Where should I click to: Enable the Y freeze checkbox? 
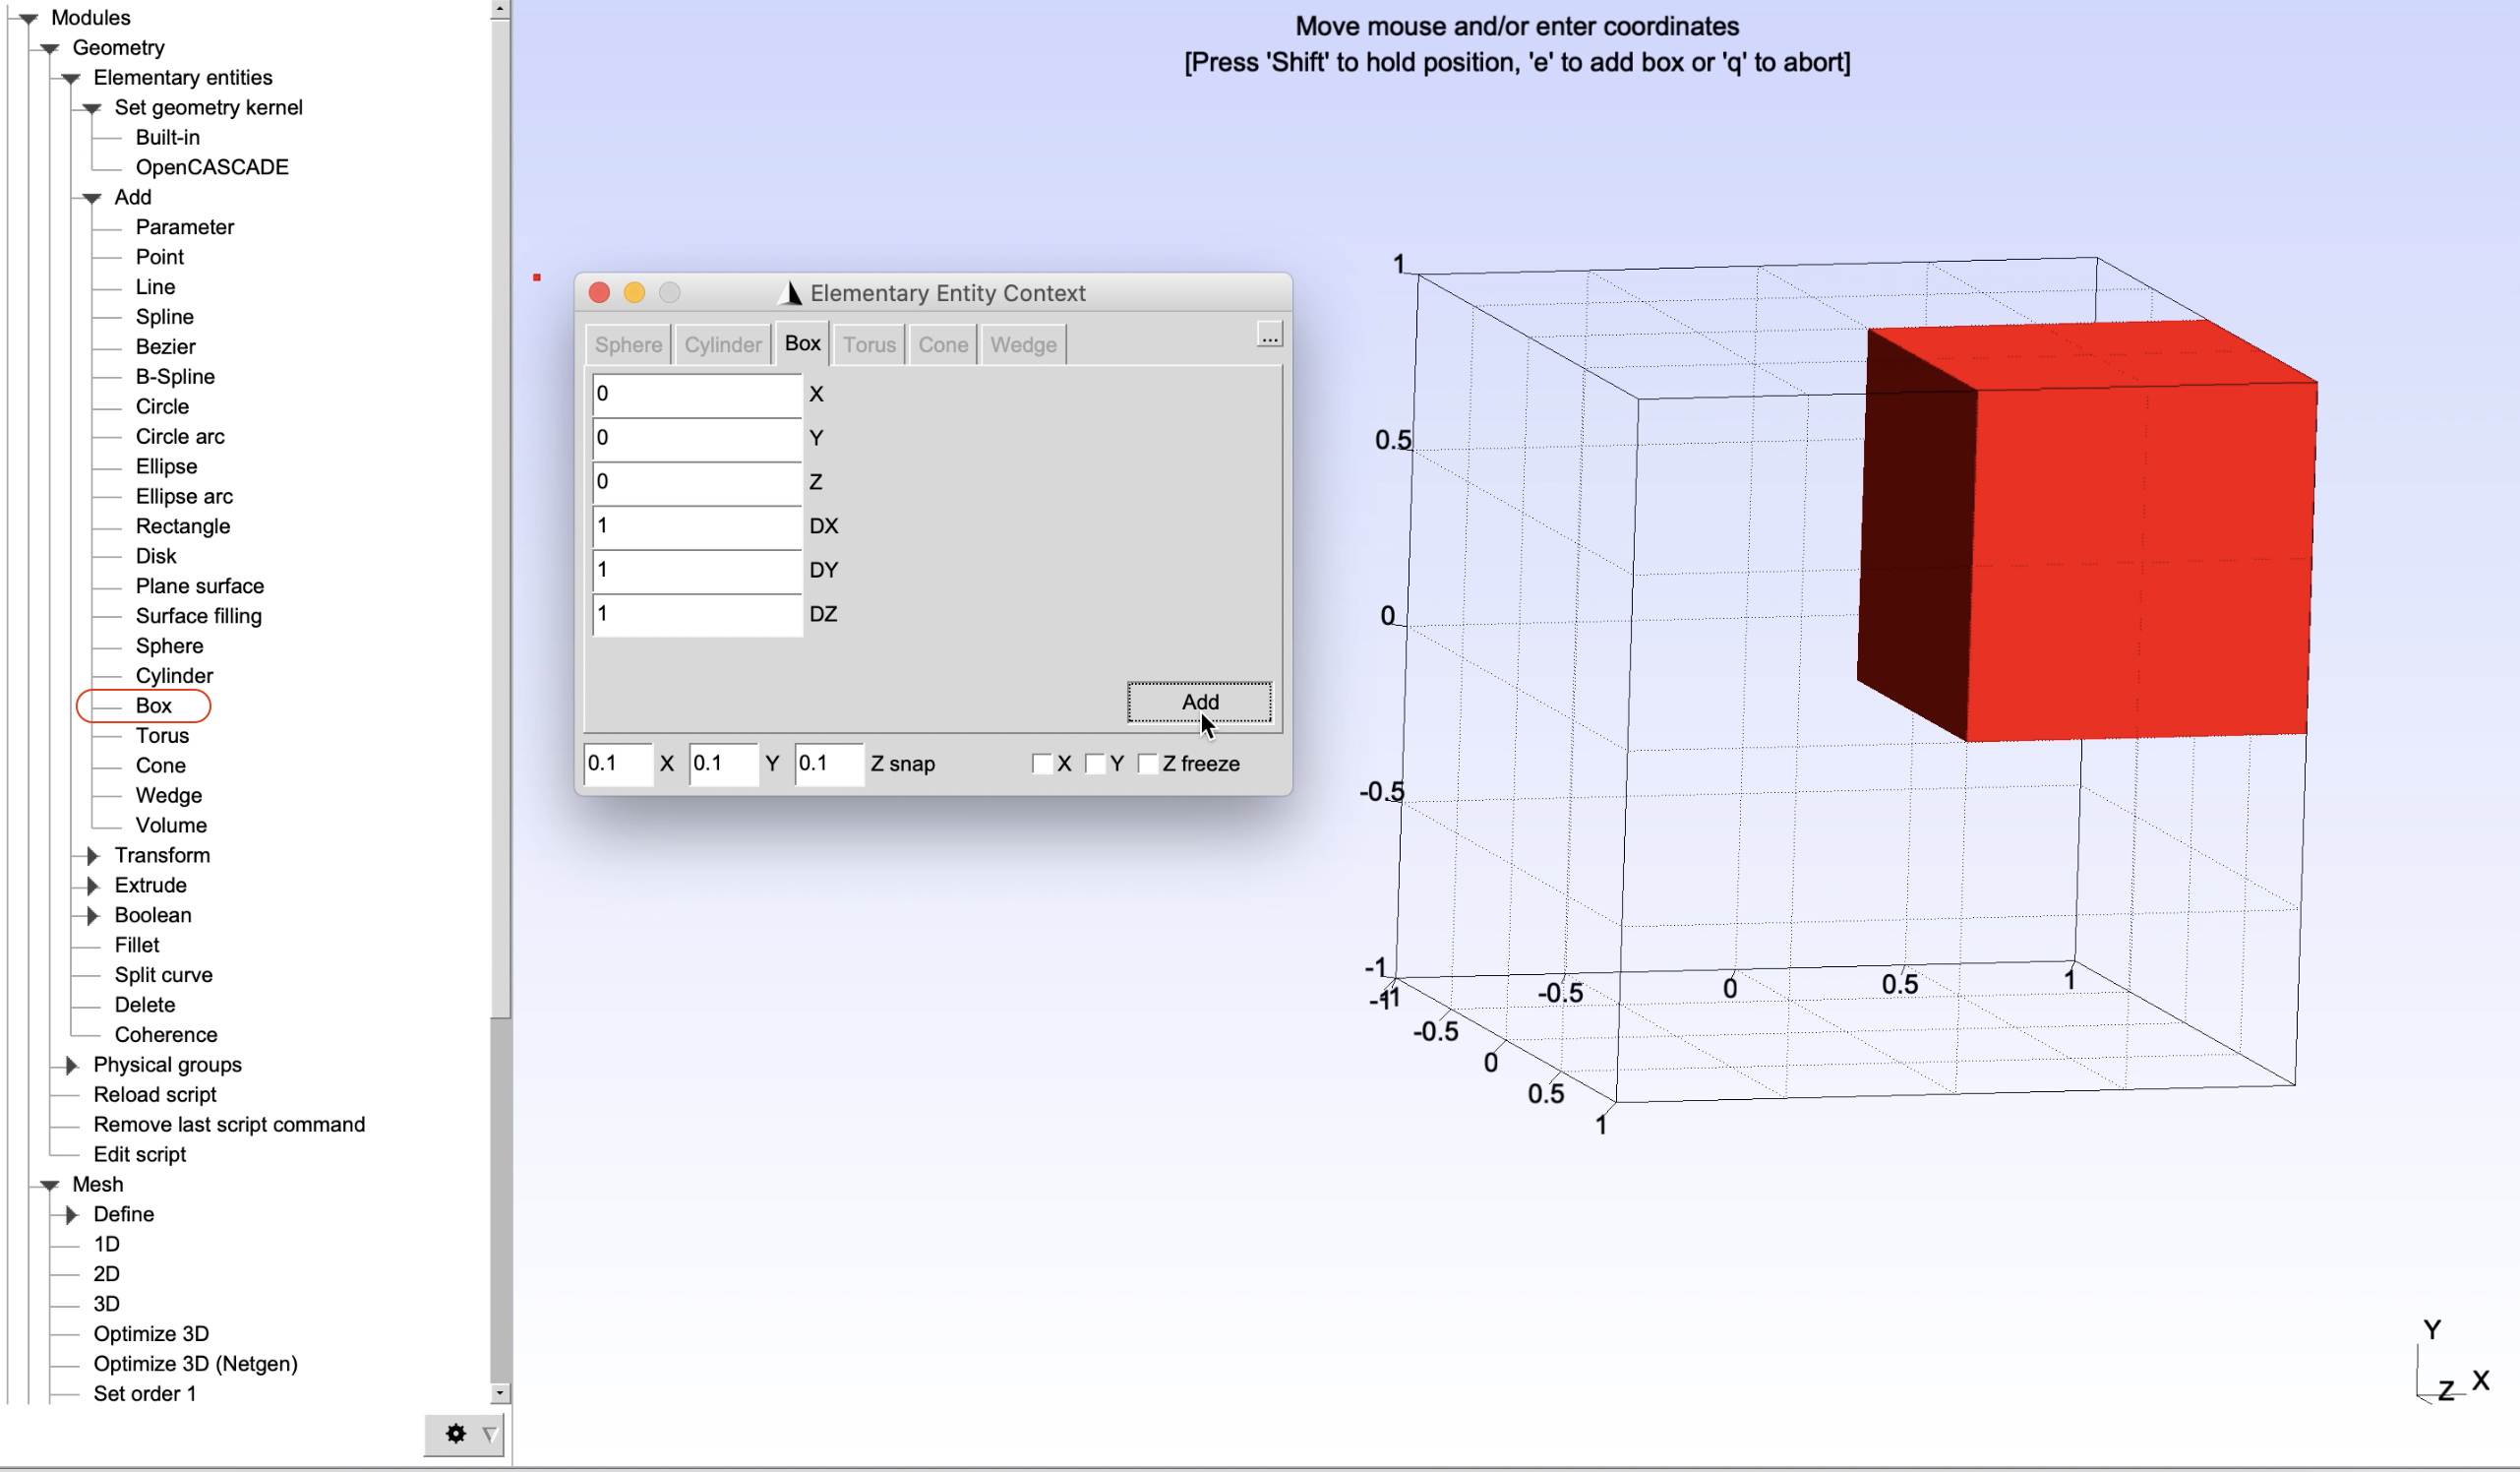[x=1095, y=764]
